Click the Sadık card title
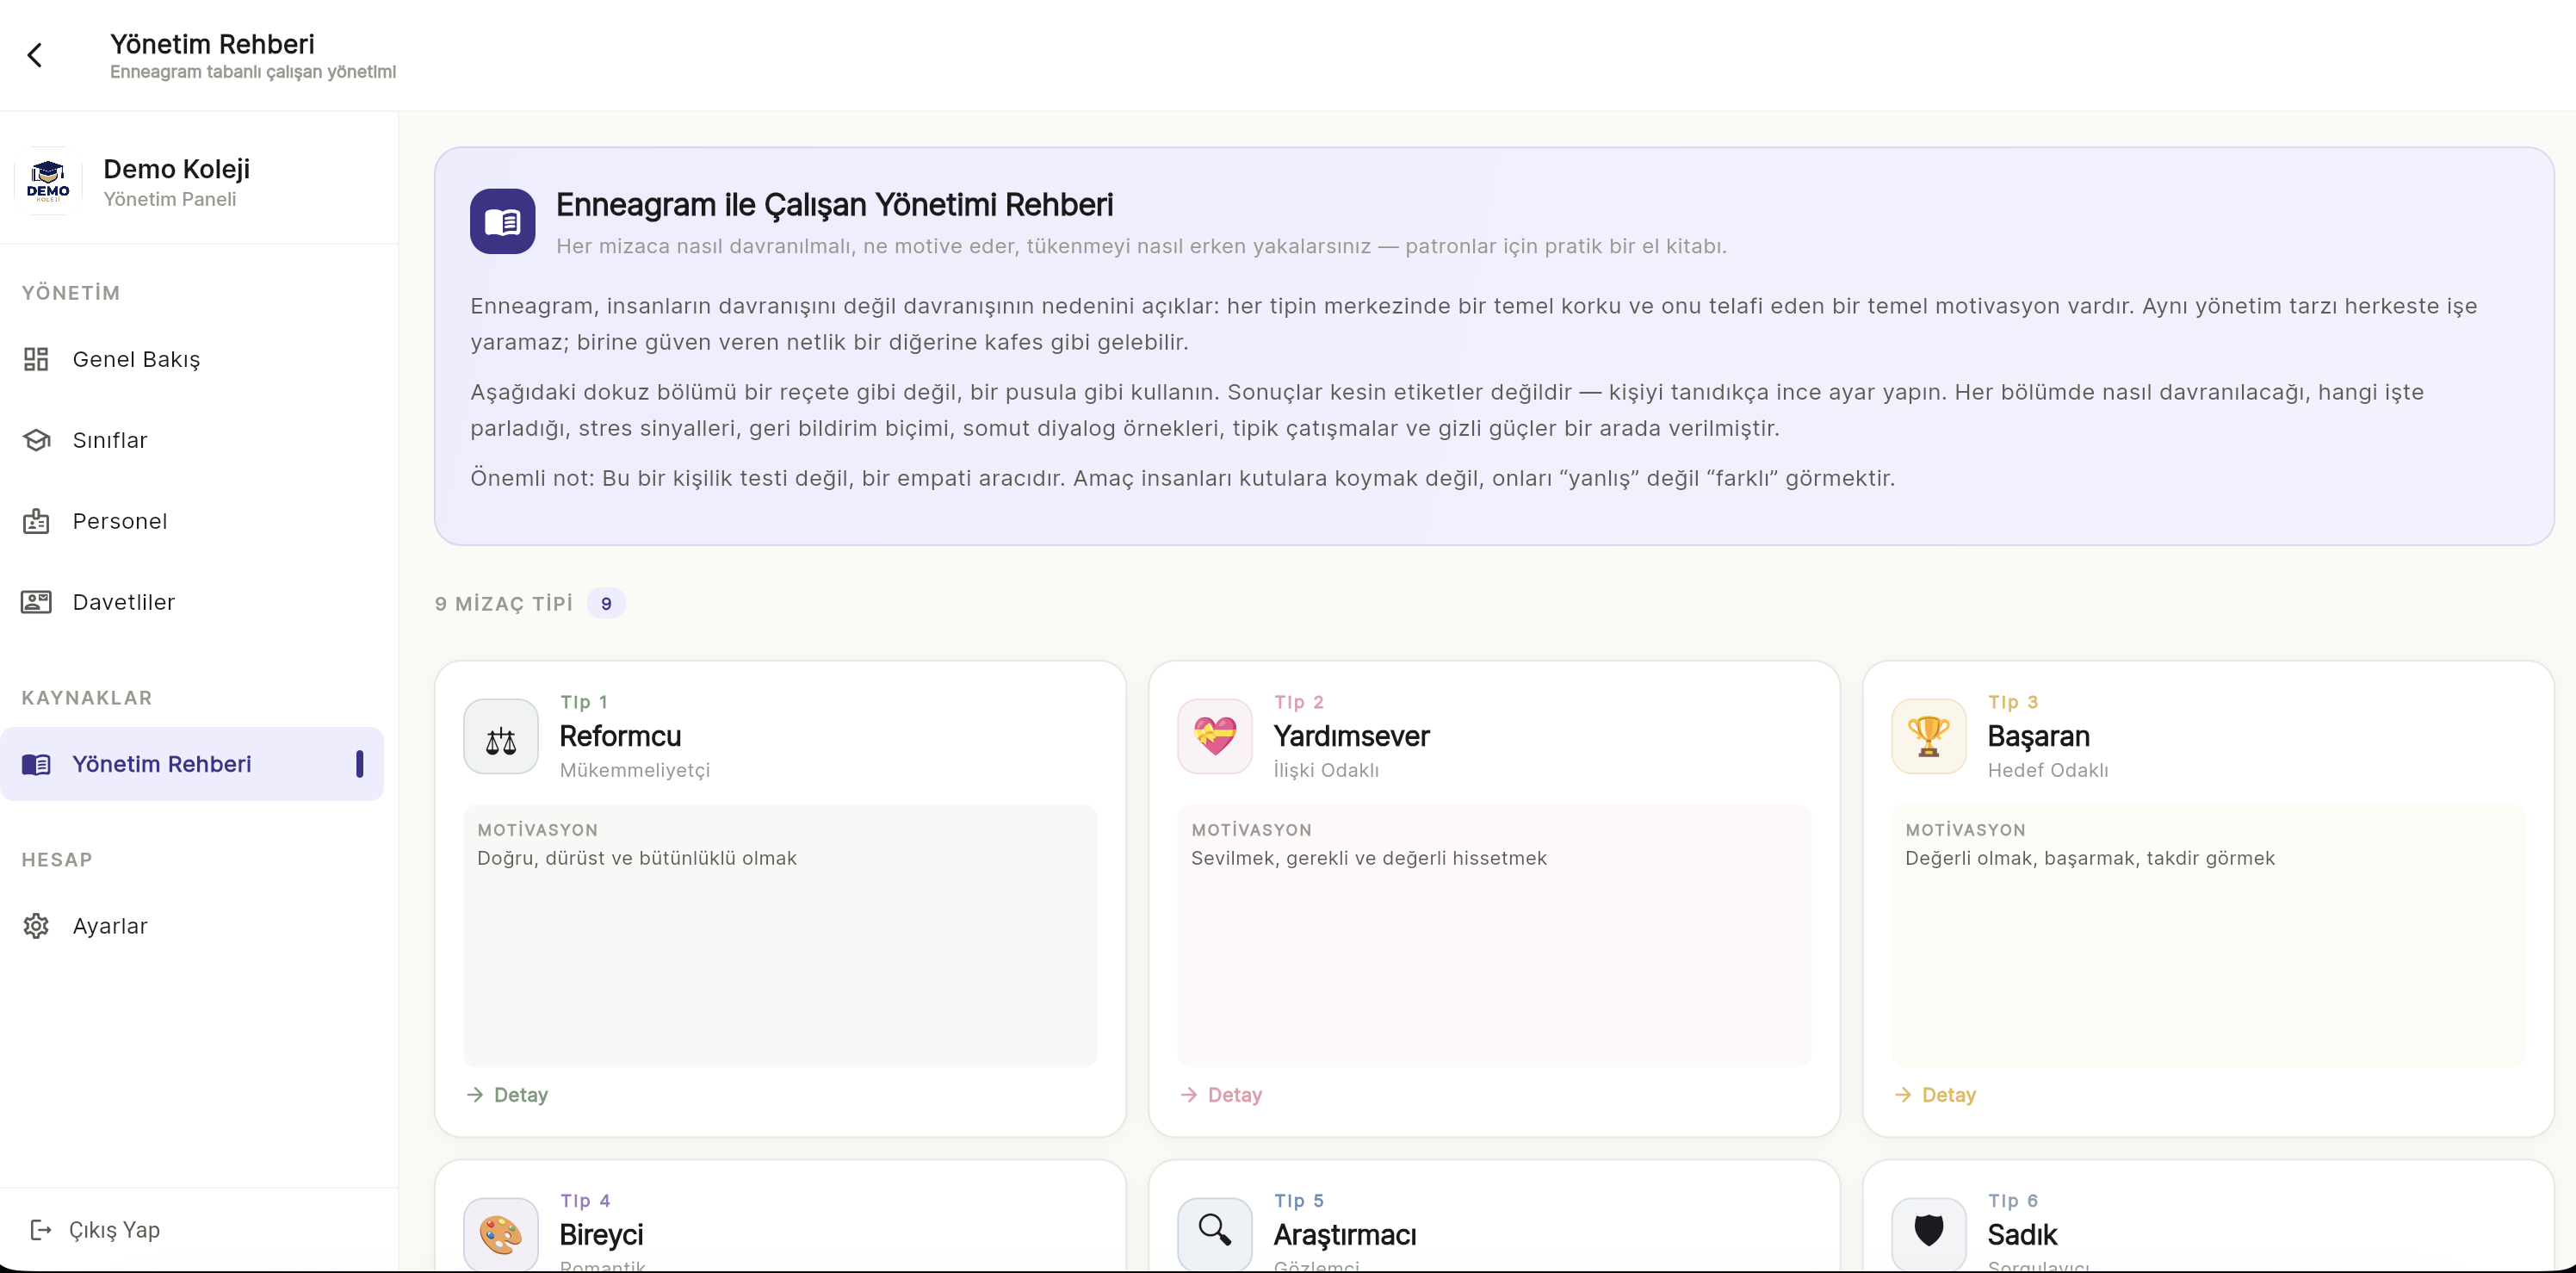This screenshot has width=2576, height=1273. [x=2022, y=1235]
